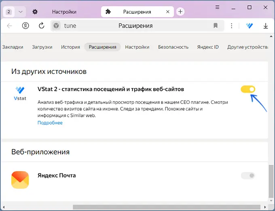Click the Яндекс Почта envelope icon
275x211 pixels.
pos(20,180)
